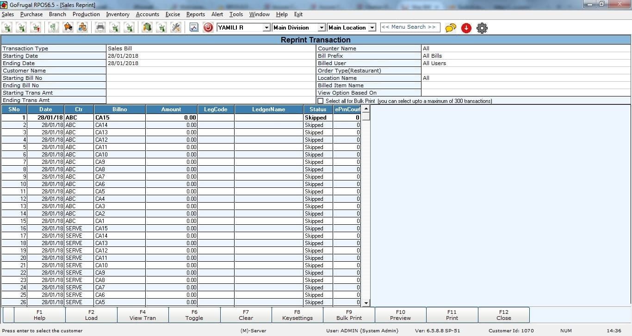Open the chat bubbles icon
Screen dimensions: 632x336
[450, 28]
